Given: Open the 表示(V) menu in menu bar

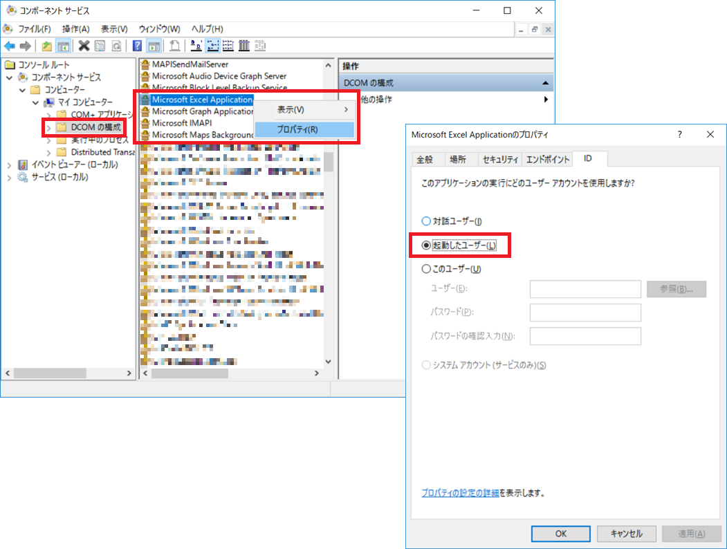Looking at the screenshot, I should (x=115, y=29).
